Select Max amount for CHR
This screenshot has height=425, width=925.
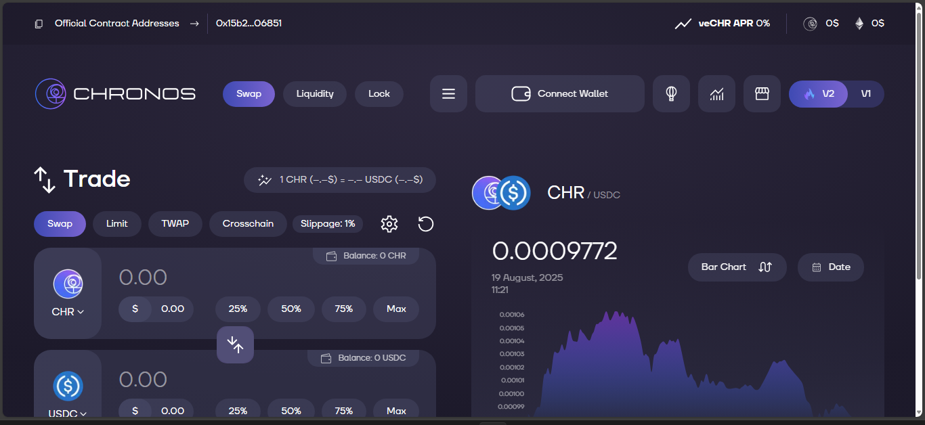click(x=396, y=309)
